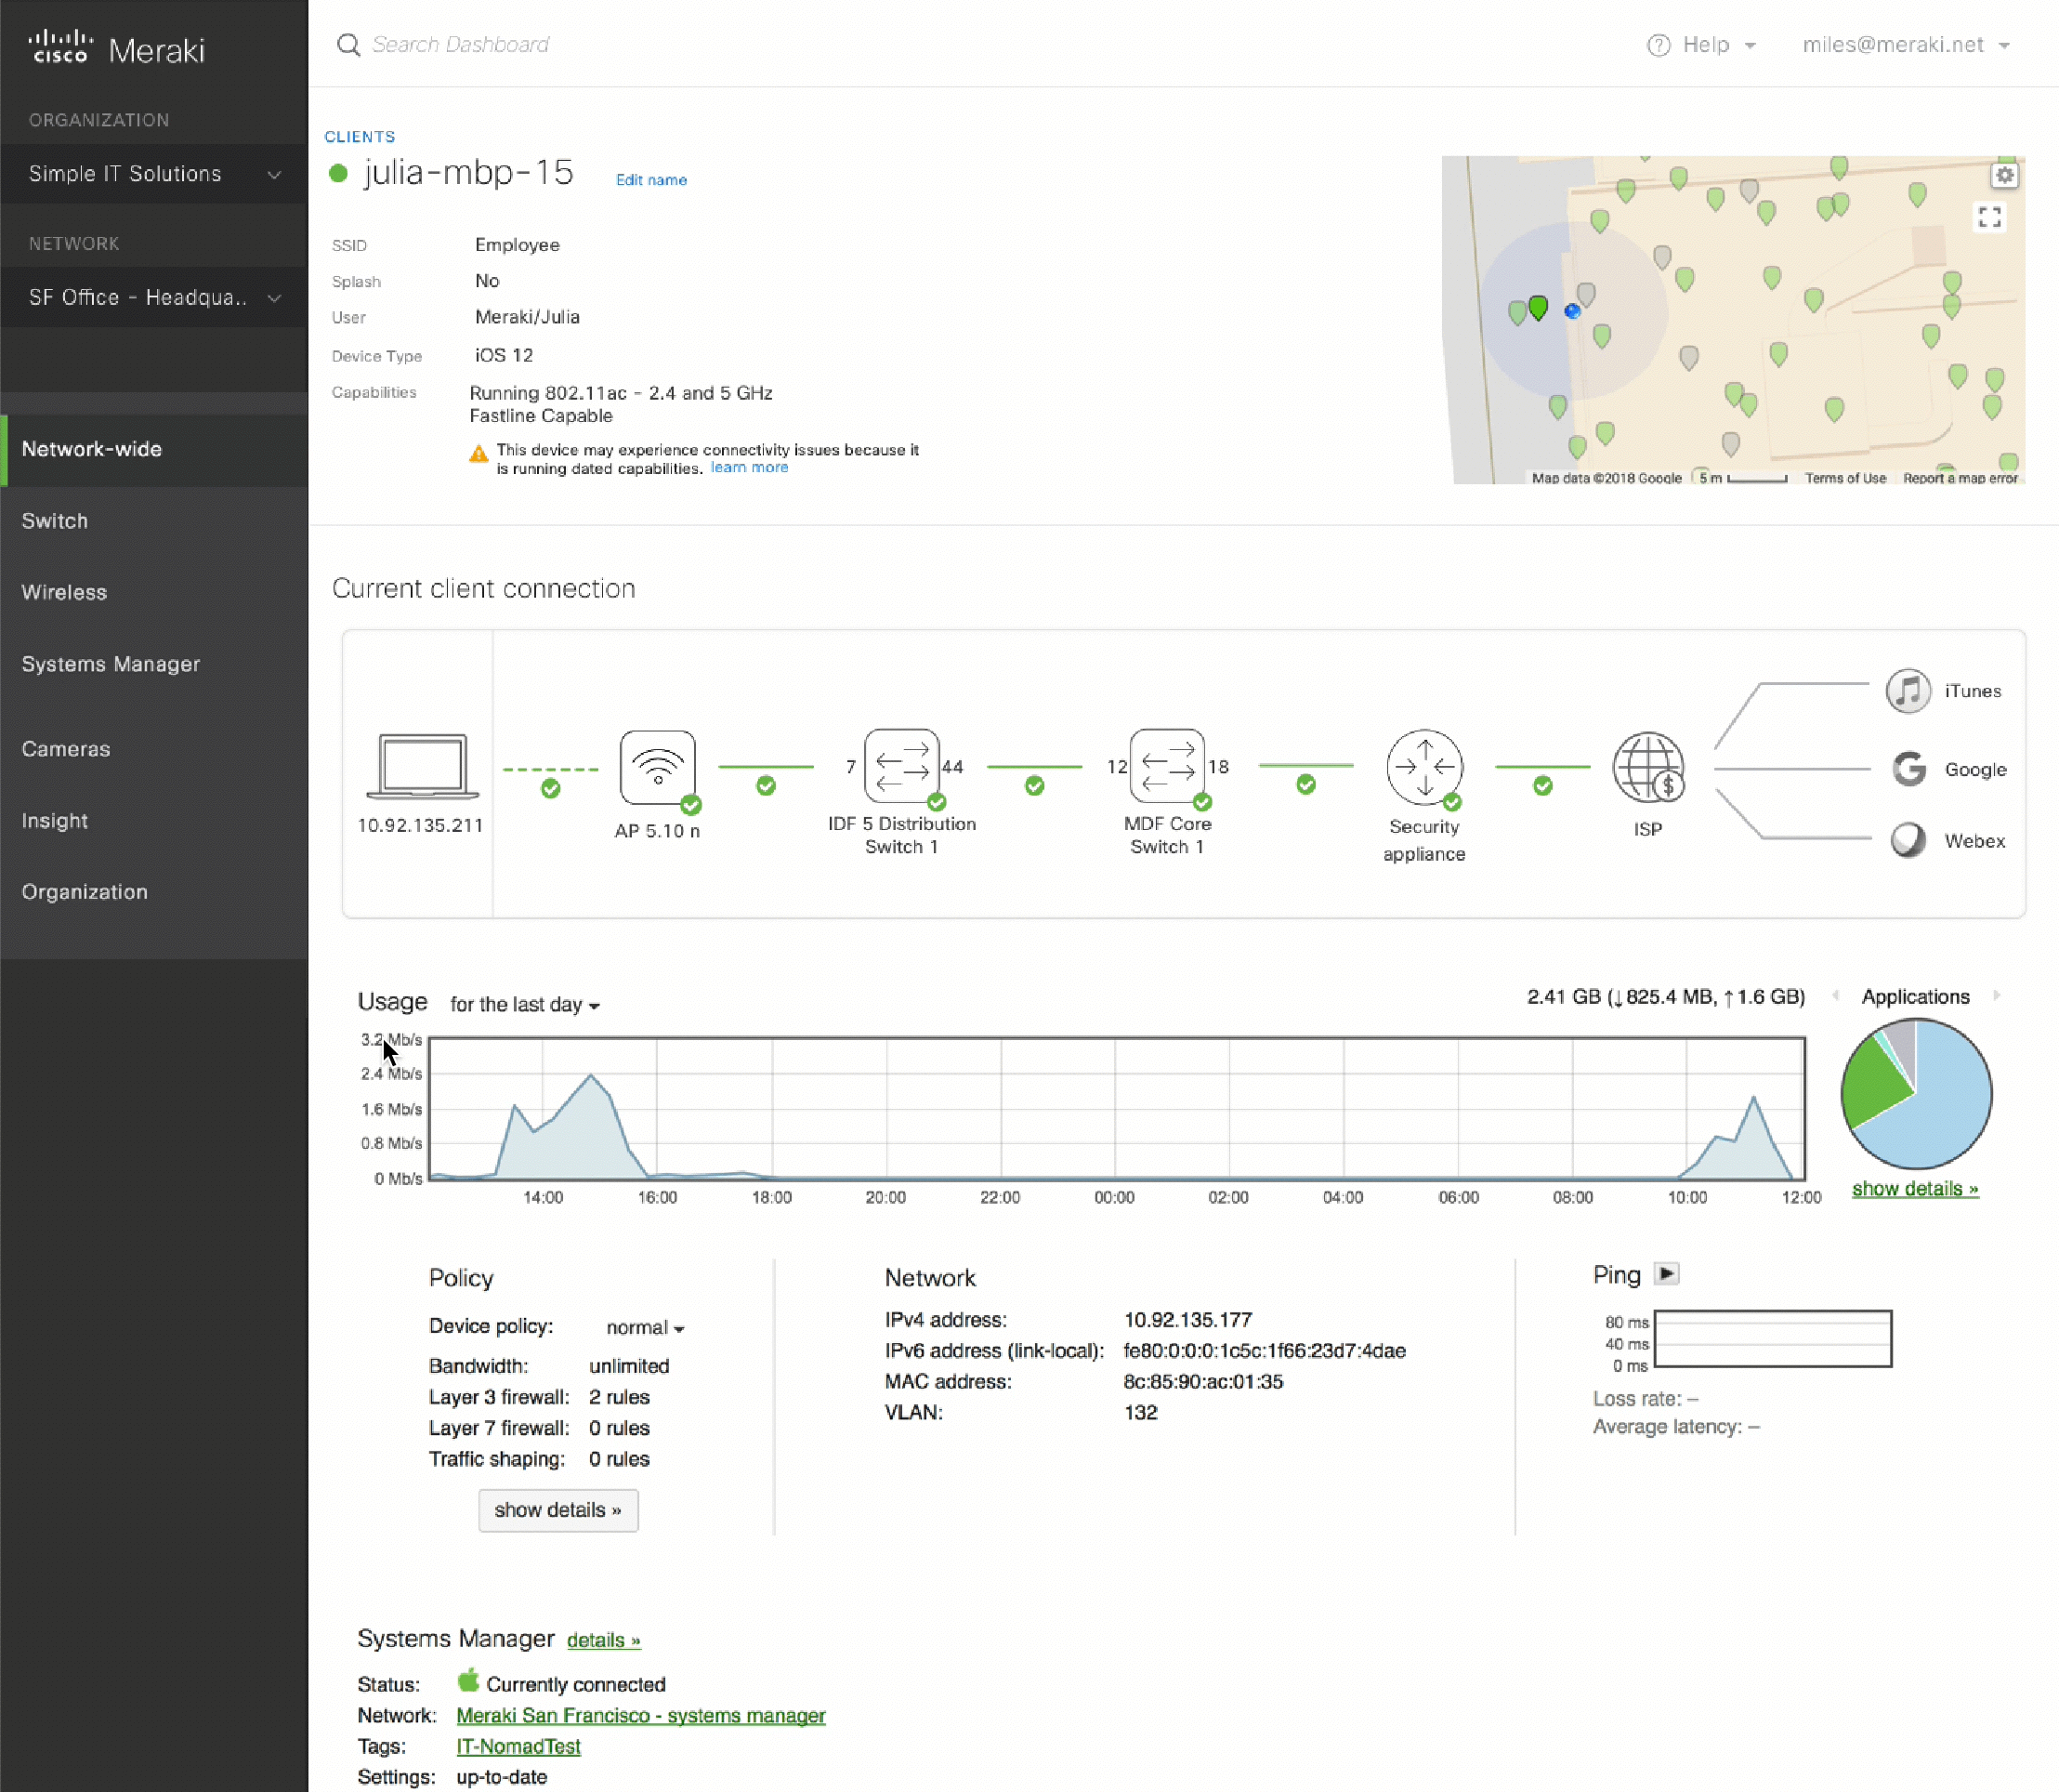
Task: Click the client laptop icon
Action: pyautogui.click(x=422, y=766)
